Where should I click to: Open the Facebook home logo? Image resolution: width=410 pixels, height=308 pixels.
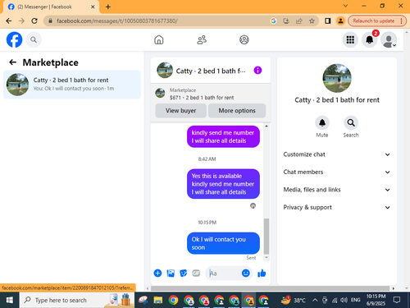14,39
